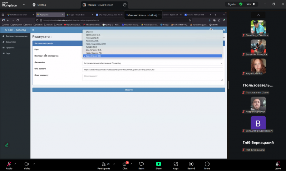This screenshot has width=286, height=171.
Task: Click the React heart icon
Action: (x=141, y=164)
